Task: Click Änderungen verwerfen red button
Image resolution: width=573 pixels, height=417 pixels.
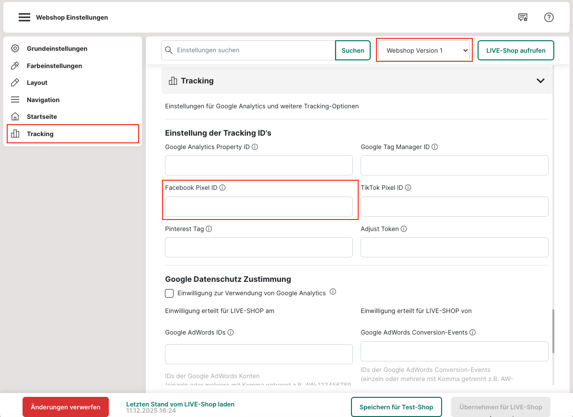Action: coord(66,407)
